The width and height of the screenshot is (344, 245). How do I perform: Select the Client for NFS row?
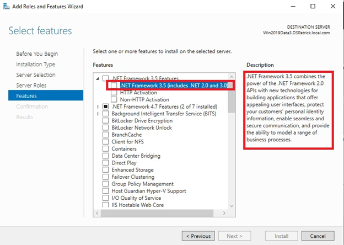point(128,142)
